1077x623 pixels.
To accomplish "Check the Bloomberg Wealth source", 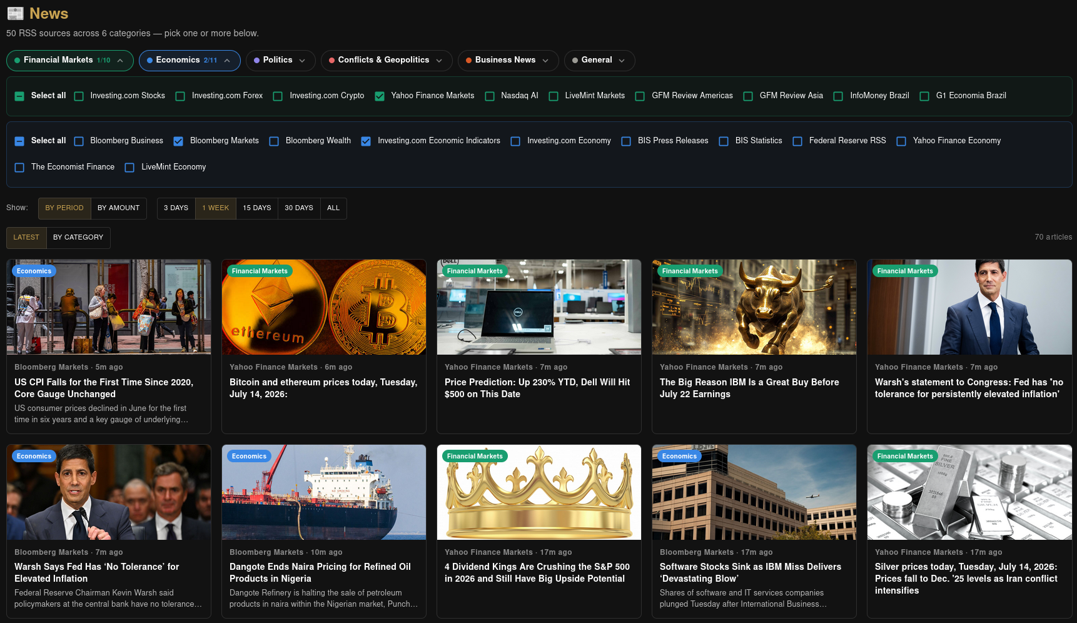I will click(274, 141).
